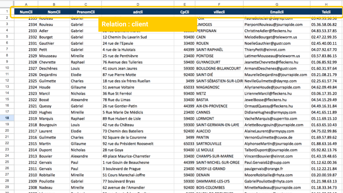Select the adrcli header cell

point(138,12)
